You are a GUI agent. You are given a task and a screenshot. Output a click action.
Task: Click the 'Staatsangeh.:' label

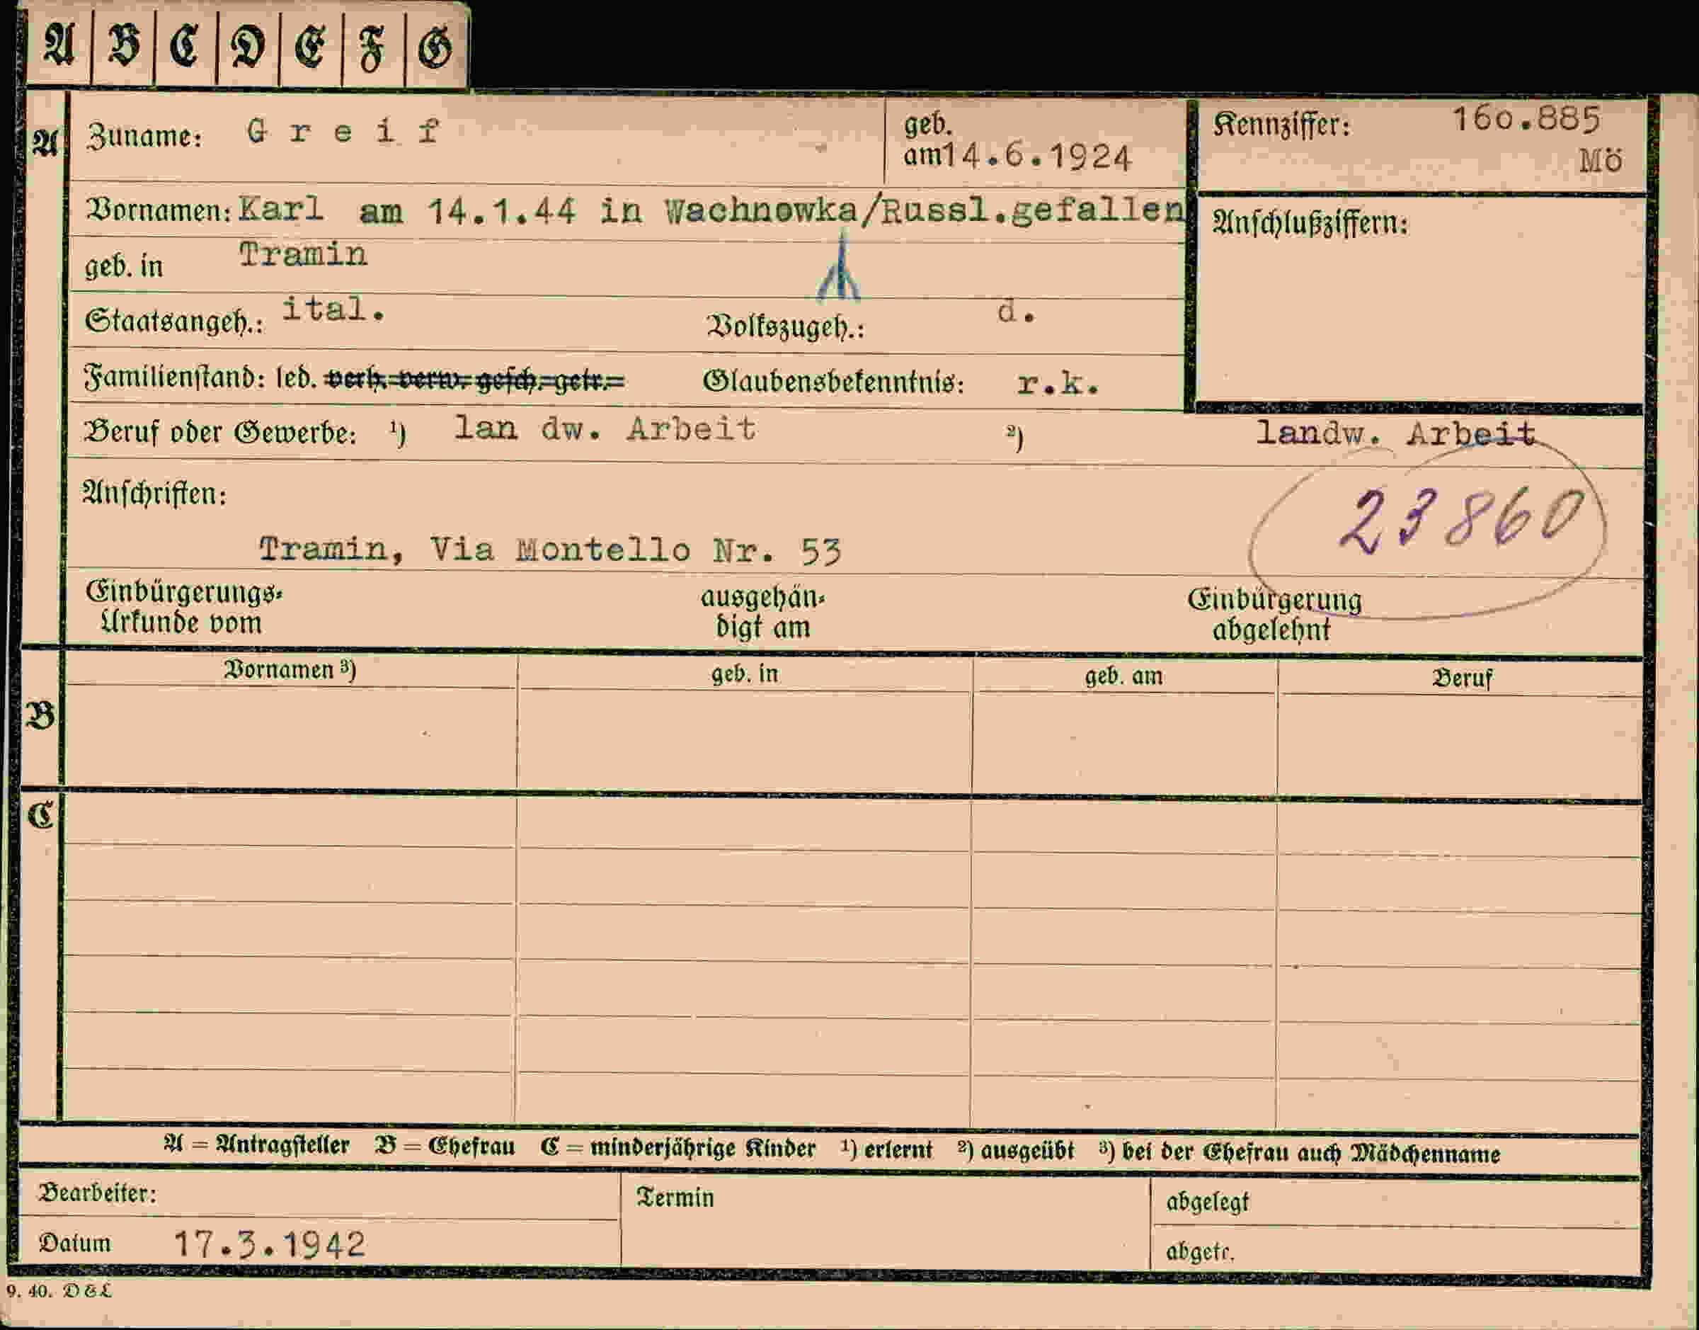pos(173,321)
